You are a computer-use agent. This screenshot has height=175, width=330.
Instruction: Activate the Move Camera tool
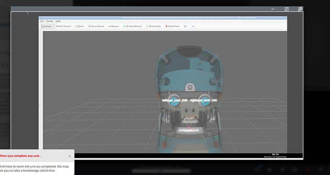click(x=63, y=26)
